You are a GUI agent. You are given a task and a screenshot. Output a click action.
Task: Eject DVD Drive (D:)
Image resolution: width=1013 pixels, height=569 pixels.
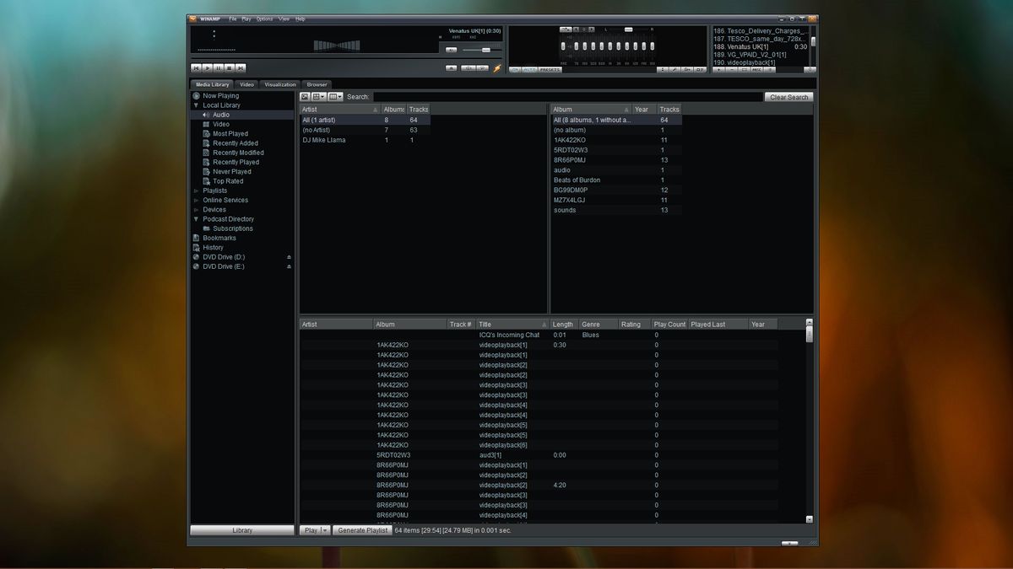coord(290,257)
